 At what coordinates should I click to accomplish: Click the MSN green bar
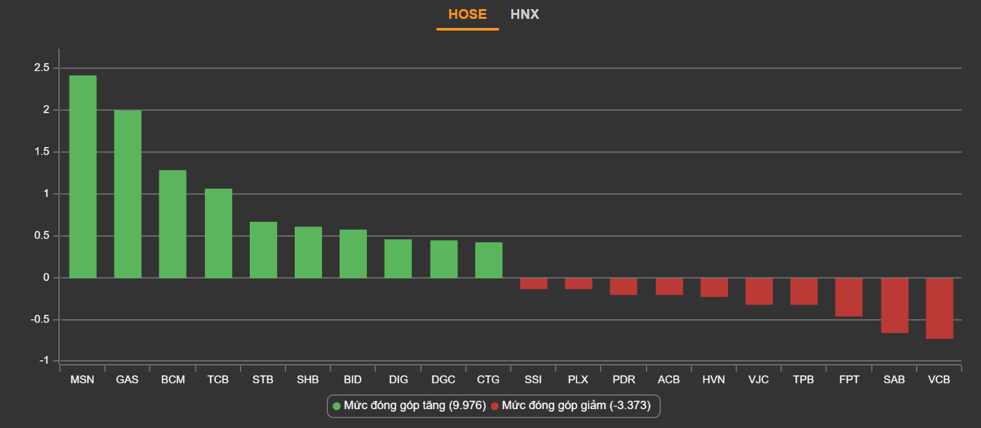pyautogui.click(x=83, y=177)
